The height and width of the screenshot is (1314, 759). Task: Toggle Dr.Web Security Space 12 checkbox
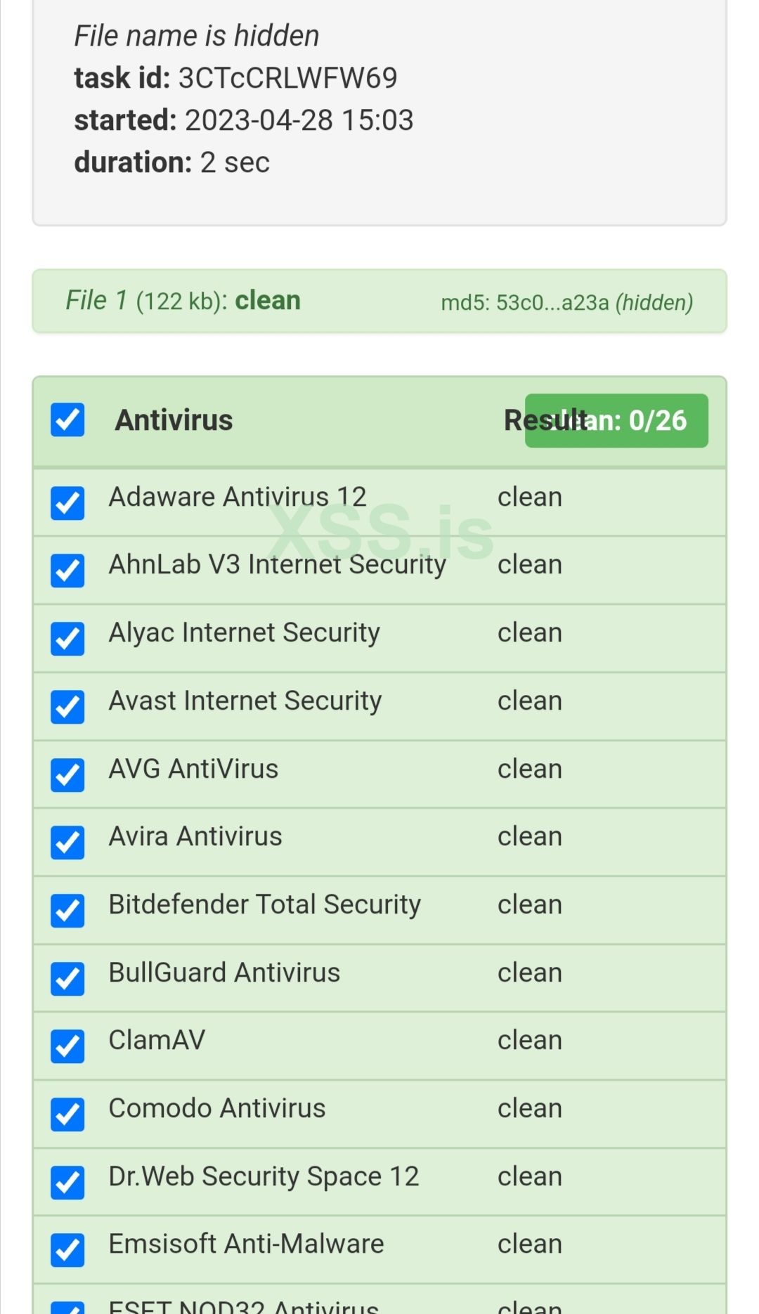(67, 1183)
